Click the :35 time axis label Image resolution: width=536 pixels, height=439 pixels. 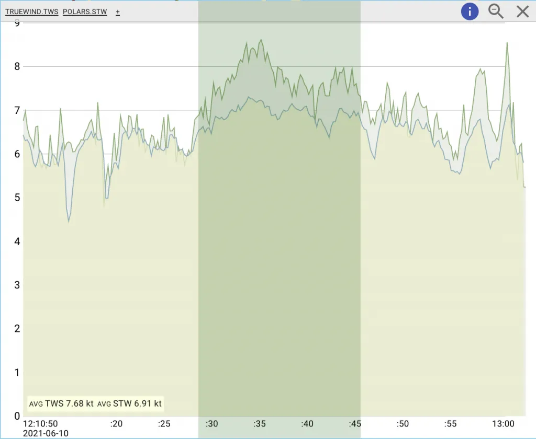pos(260,423)
